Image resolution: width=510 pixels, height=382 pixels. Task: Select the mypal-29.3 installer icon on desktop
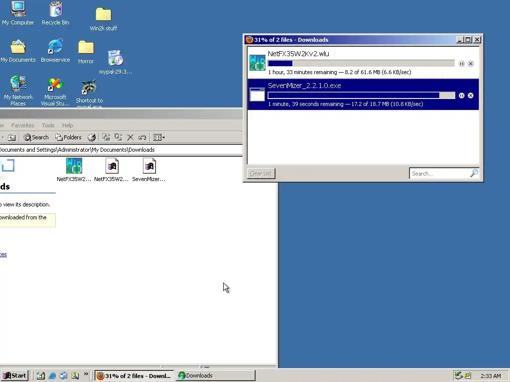116,62
